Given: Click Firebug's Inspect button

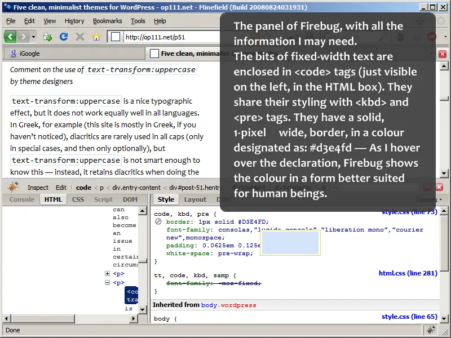Looking at the screenshot, I should tap(38, 188).
